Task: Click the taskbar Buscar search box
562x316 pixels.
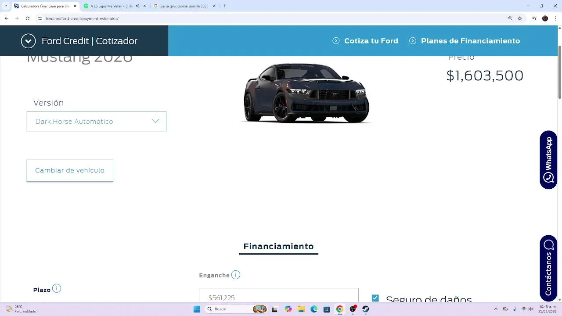Action: (x=237, y=309)
